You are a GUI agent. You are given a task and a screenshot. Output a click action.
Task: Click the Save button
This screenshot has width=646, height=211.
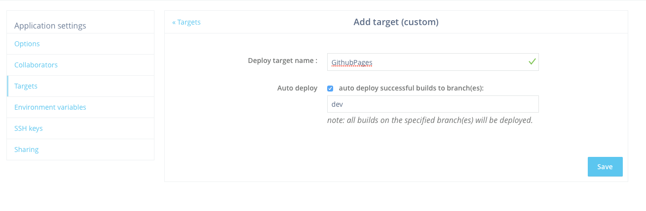(x=605, y=167)
